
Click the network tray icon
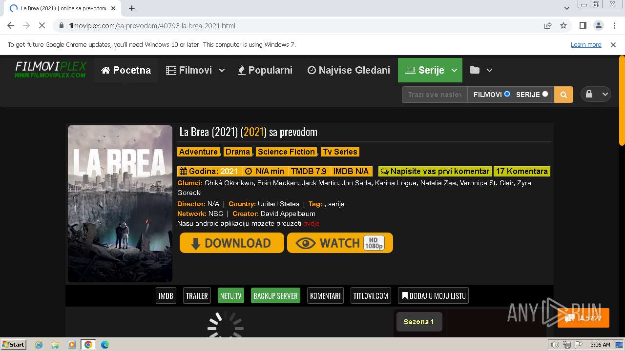(x=566, y=345)
